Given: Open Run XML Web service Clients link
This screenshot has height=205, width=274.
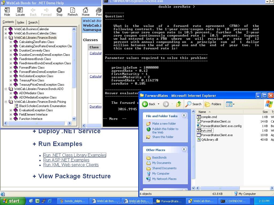Looking at the screenshot, I should click(71, 165).
